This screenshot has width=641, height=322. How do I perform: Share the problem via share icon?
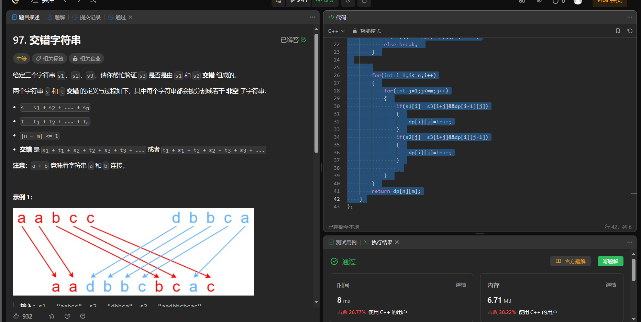click(67, 316)
